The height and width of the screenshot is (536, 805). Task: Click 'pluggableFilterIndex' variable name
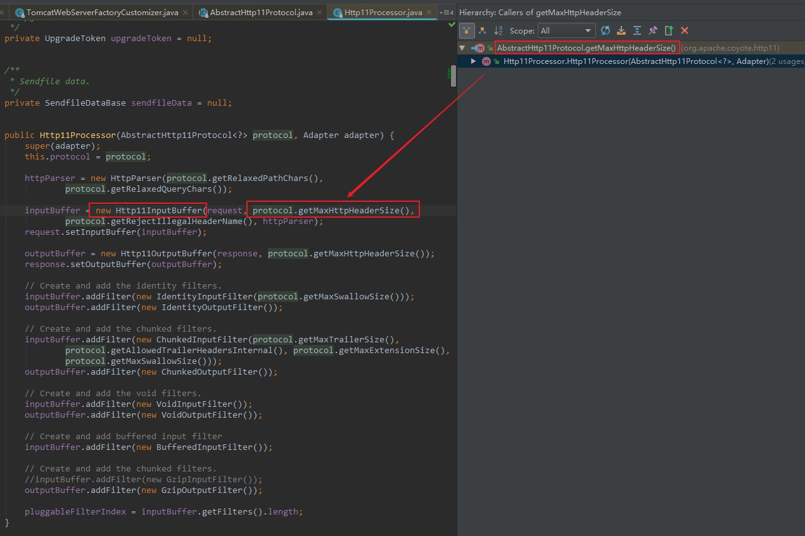click(x=75, y=511)
